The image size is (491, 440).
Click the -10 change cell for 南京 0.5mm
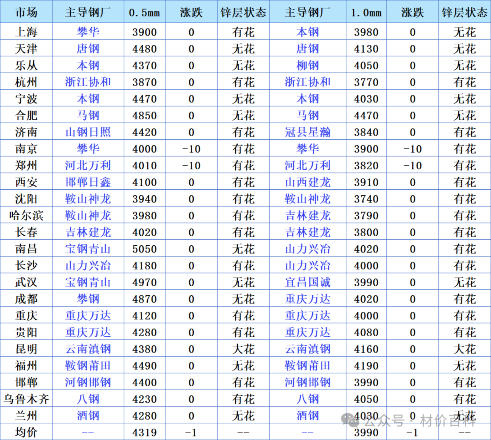pyautogui.click(x=191, y=149)
